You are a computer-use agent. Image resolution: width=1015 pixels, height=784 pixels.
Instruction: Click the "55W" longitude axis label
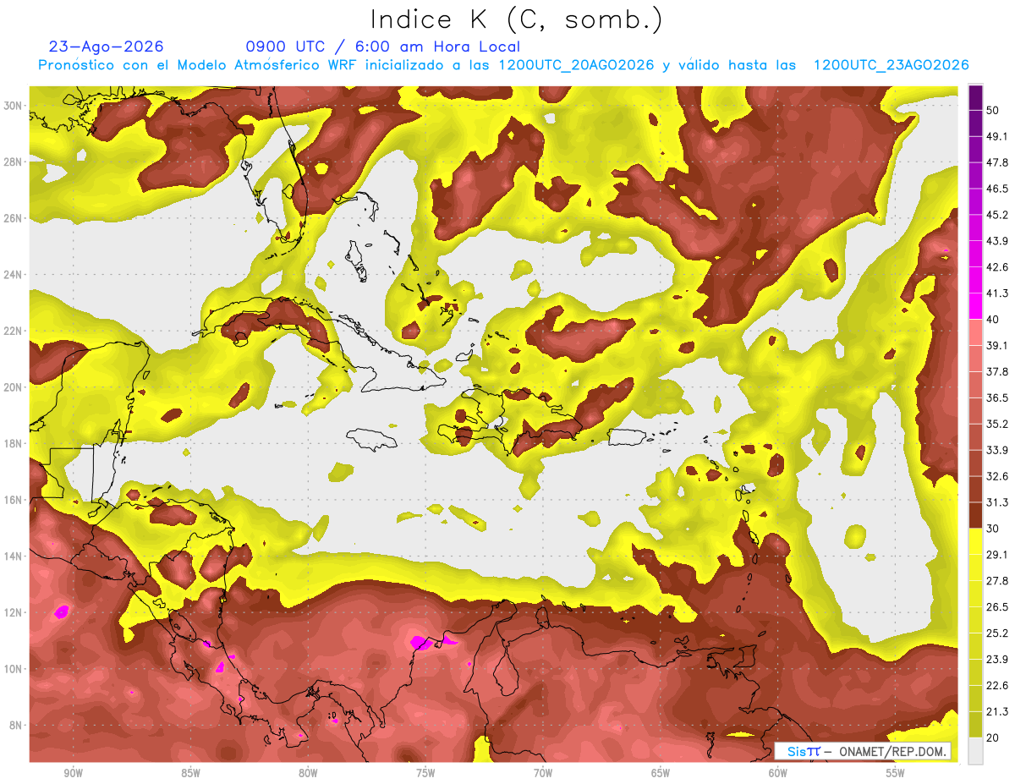[896, 773]
